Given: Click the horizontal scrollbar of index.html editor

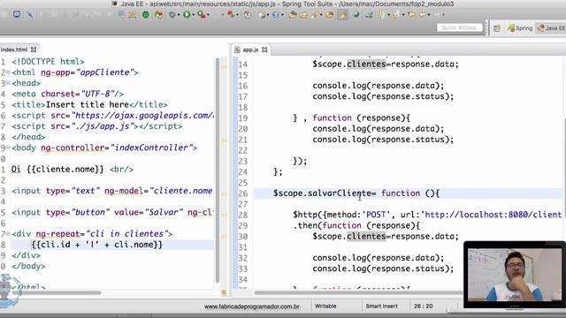Looking at the screenshot, I should [56, 292].
